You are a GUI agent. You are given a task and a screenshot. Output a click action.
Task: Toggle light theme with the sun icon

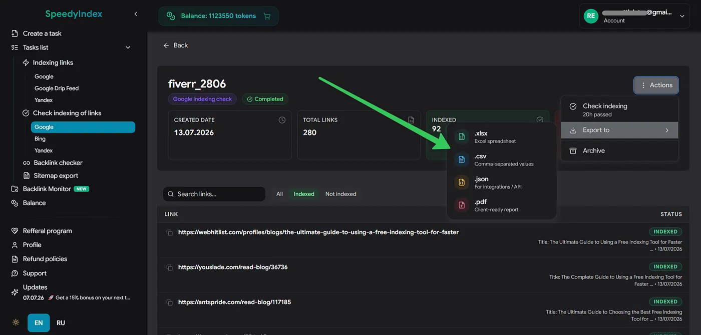click(16, 323)
